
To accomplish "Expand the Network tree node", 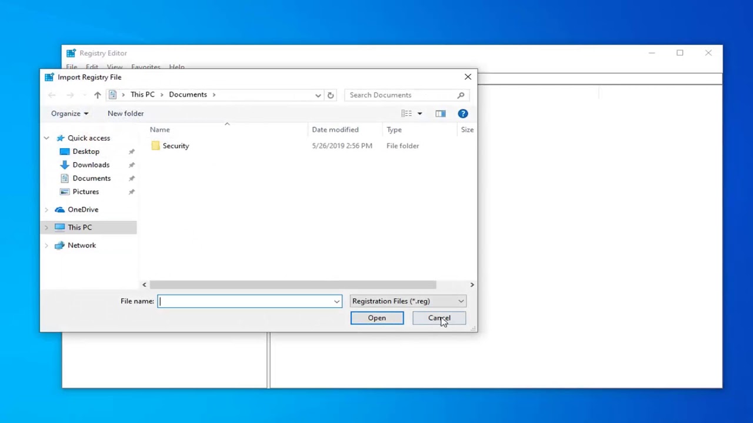I will [46, 246].
